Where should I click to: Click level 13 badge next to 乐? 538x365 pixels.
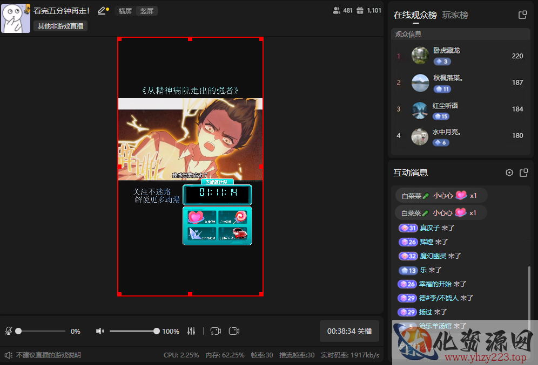click(408, 270)
